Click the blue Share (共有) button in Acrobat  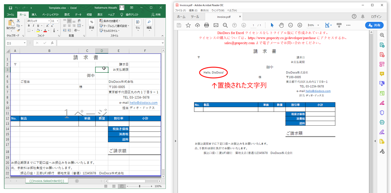[374, 25]
